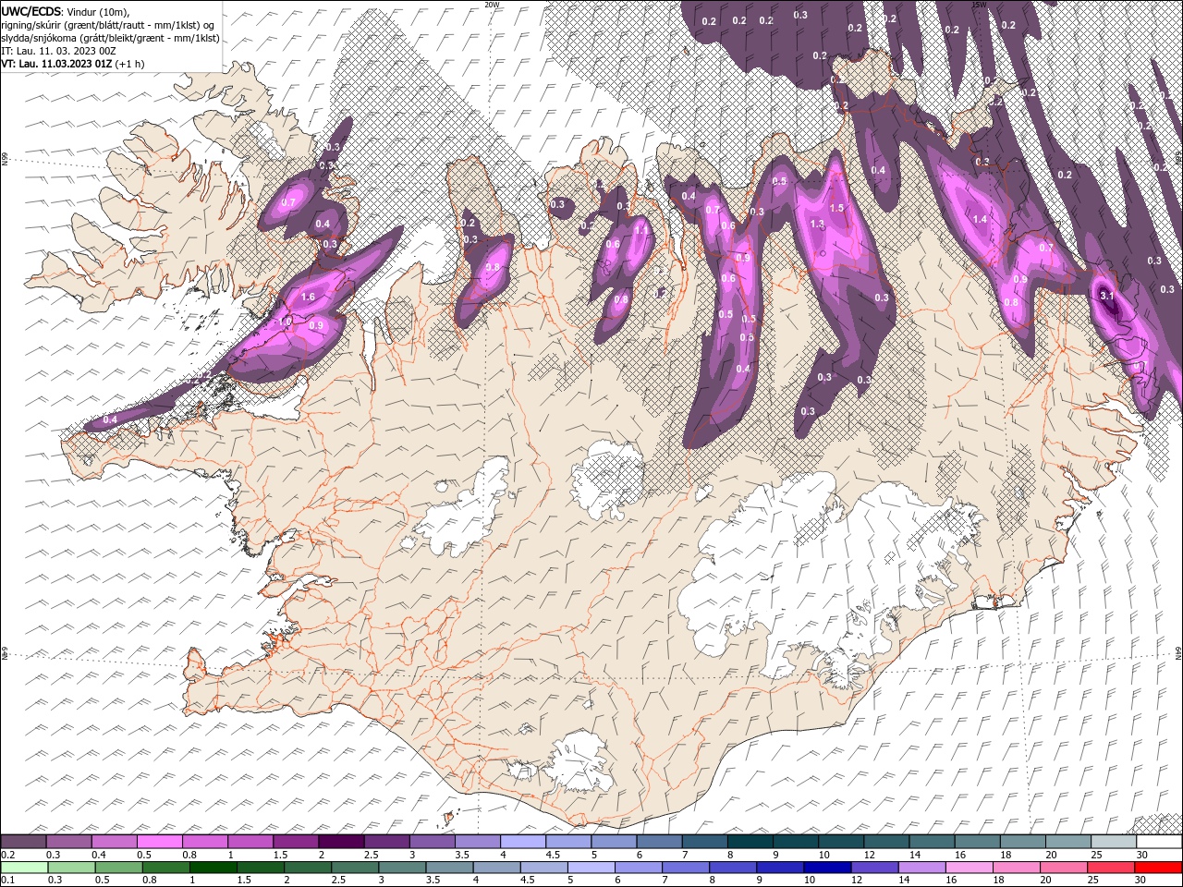The height and width of the screenshot is (887, 1183).
Task: Select the top-row legend label 25
Action: tap(1097, 855)
